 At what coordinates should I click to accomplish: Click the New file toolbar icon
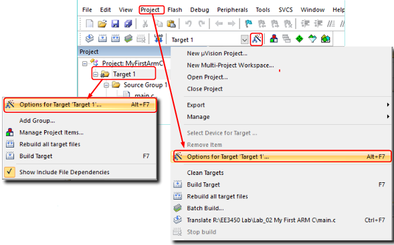(90, 23)
